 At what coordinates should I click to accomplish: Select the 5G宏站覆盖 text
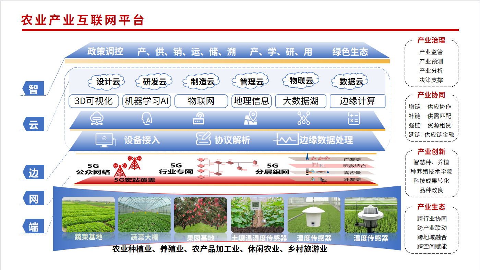[135, 180]
